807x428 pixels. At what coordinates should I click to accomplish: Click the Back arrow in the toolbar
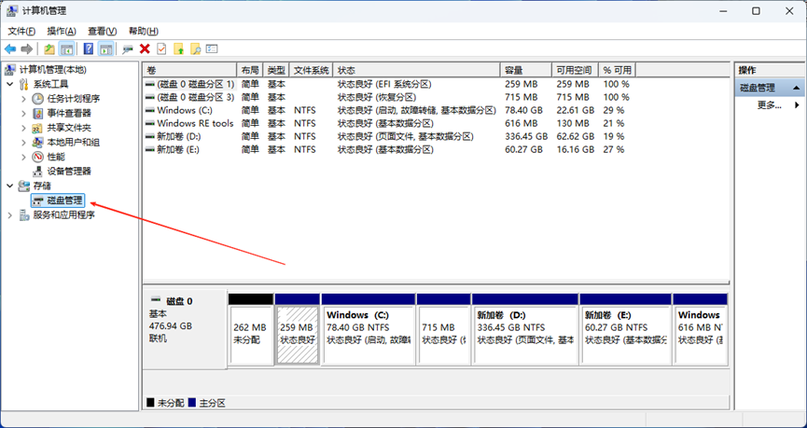tap(10, 48)
